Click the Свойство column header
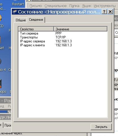Image resolution: width=118 pixels, height=136 pixels. 36,29
